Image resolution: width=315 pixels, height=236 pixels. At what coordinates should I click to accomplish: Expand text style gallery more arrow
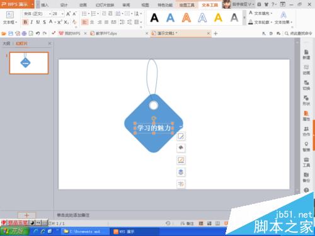(244, 18)
